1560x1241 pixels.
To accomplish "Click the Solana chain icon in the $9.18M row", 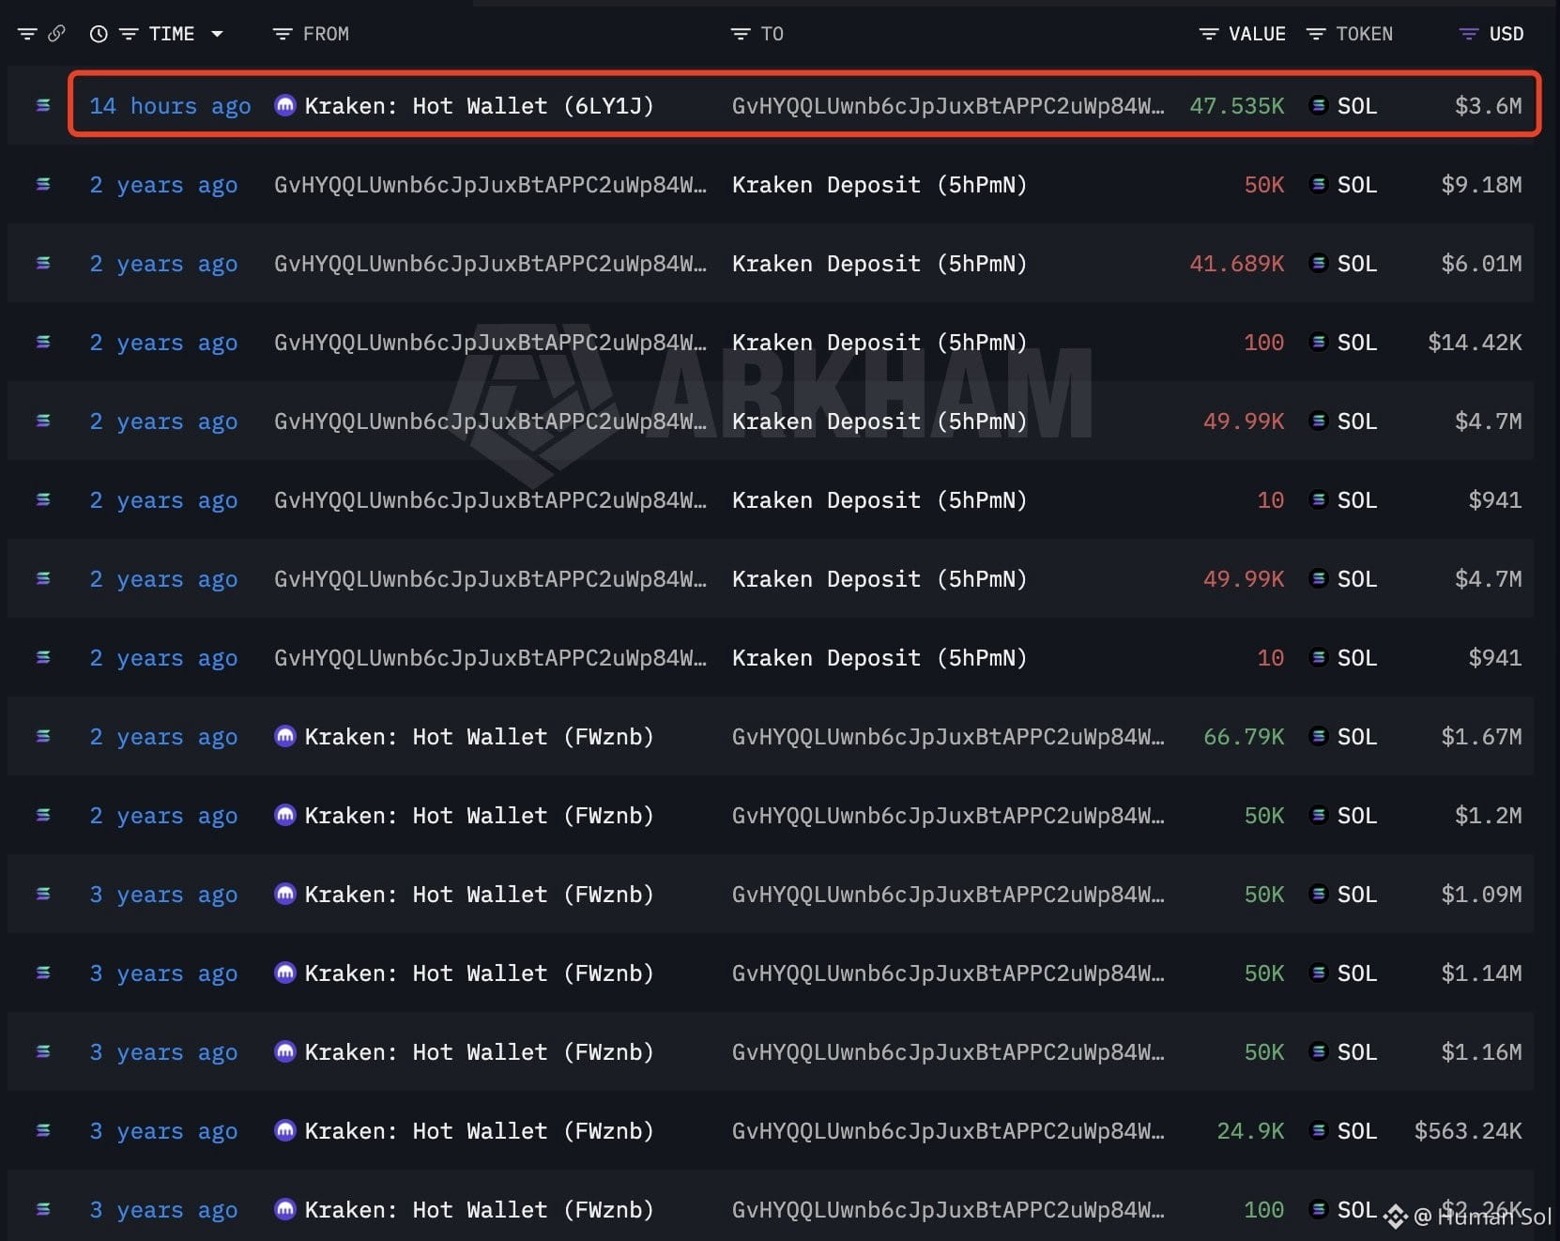I will (x=43, y=184).
